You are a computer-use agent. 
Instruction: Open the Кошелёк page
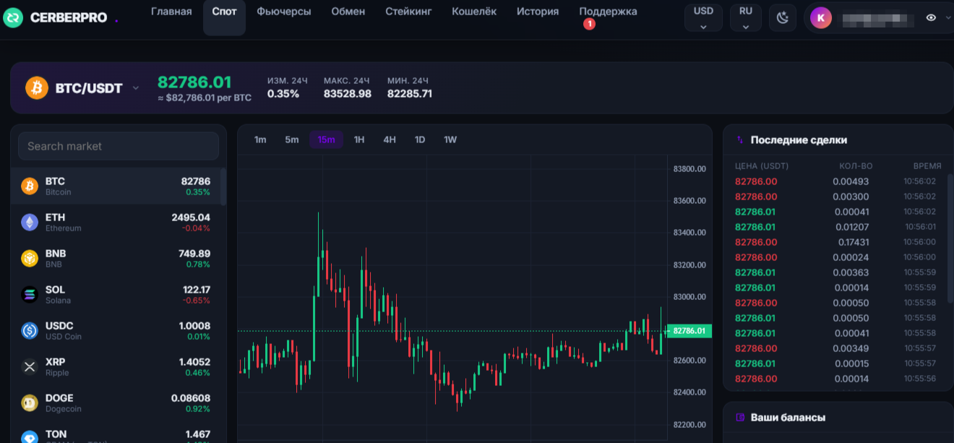474,12
